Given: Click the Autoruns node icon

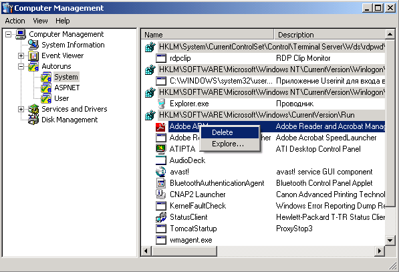Looking at the screenshot, I should (33, 66).
